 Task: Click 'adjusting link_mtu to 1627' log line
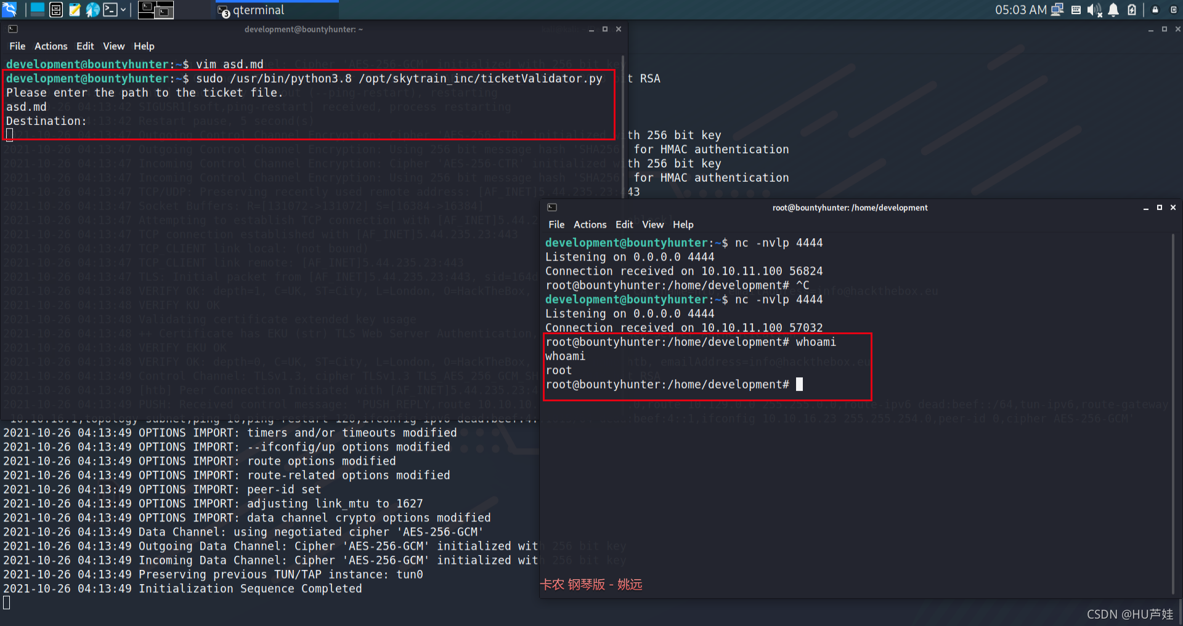[x=213, y=504]
